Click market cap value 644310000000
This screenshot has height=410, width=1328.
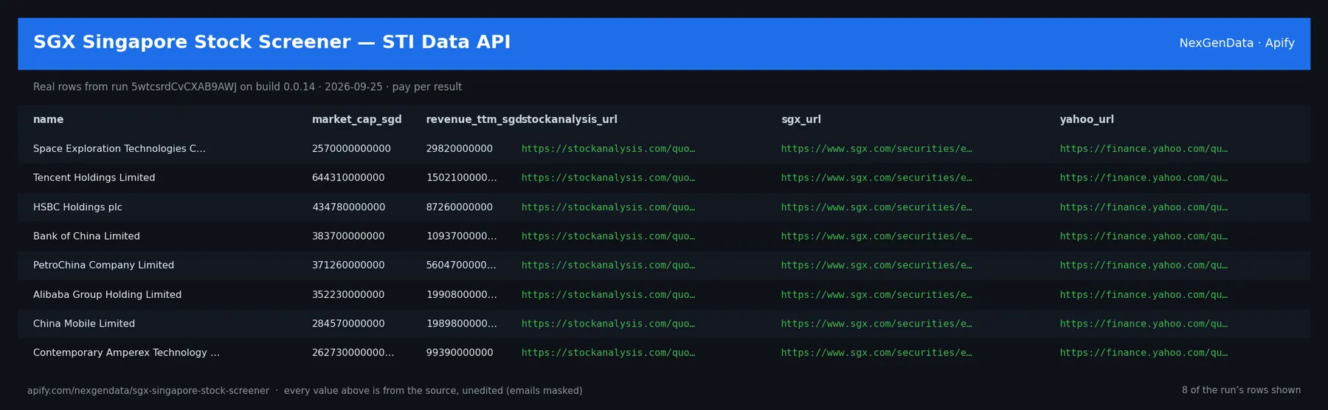tap(348, 178)
